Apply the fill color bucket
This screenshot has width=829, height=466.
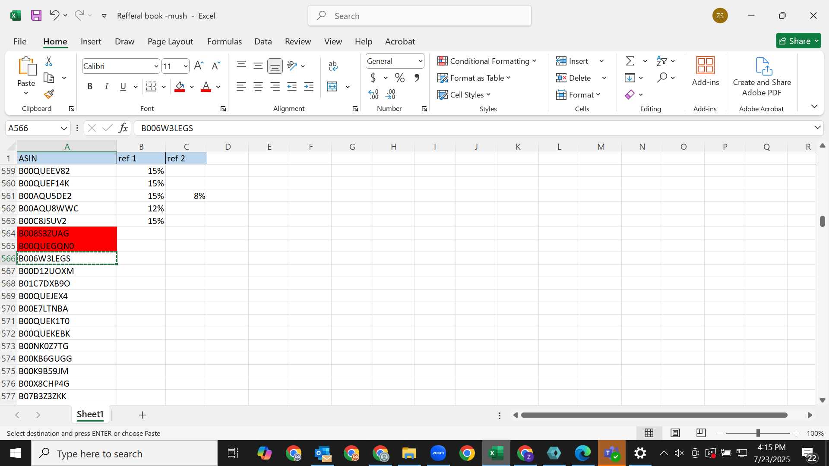pyautogui.click(x=180, y=87)
